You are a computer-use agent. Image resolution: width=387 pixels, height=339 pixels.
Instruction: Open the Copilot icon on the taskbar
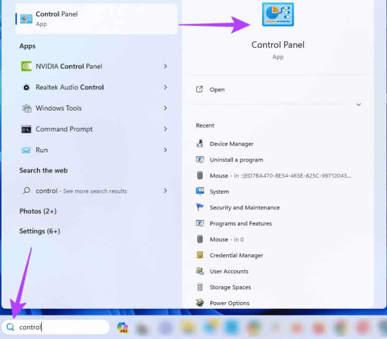[122, 327]
